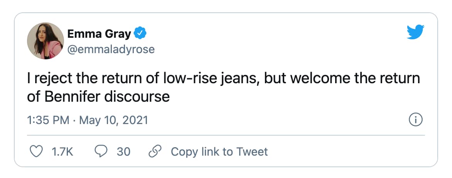The height and width of the screenshot is (178, 452).
Task: Click the blue verified badge
Action: pyautogui.click(x=140, y=34)
